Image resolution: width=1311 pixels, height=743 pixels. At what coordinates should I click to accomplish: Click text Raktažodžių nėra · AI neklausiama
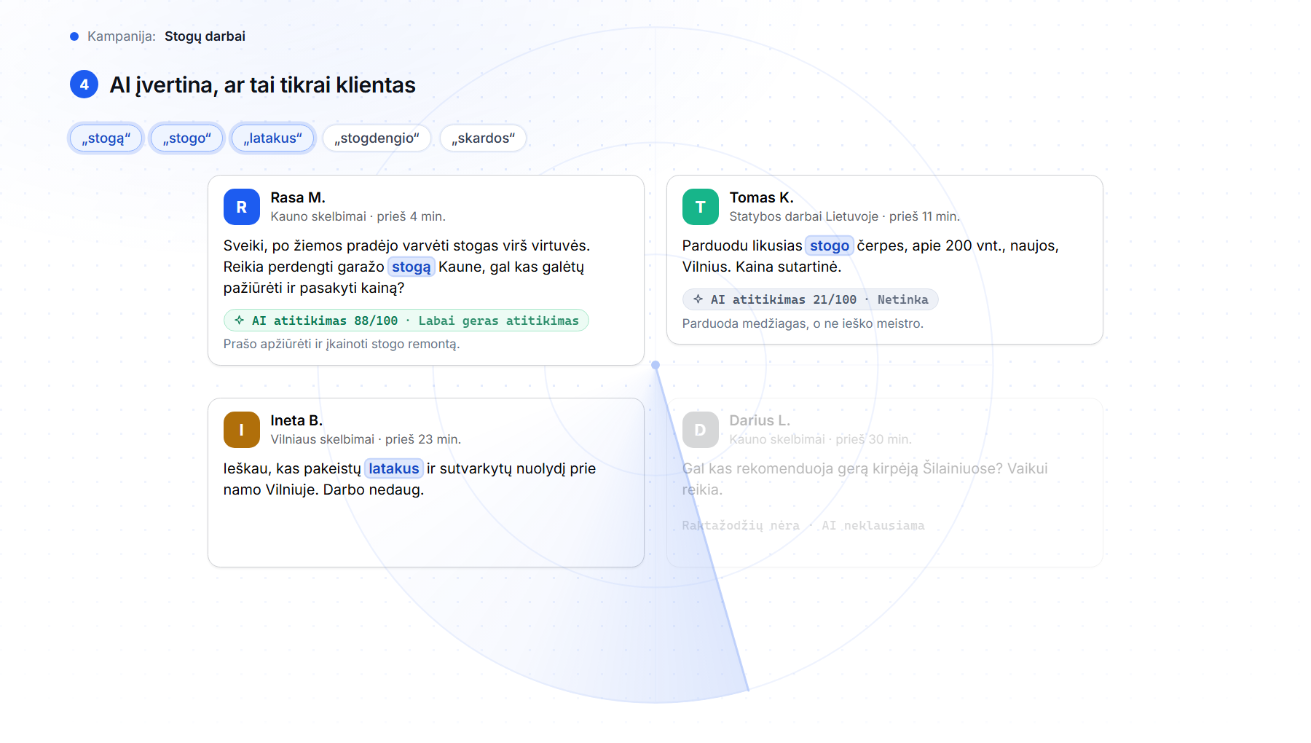click(x=803, y=525)
